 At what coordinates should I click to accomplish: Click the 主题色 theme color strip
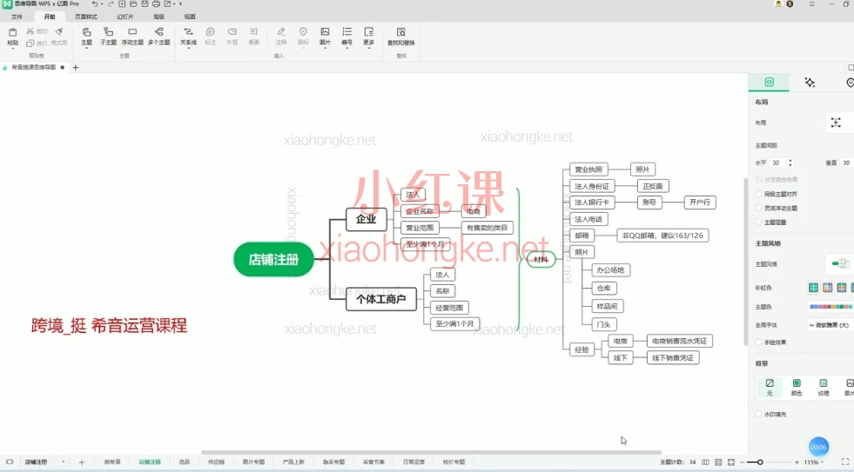click(x=830, y=307)
